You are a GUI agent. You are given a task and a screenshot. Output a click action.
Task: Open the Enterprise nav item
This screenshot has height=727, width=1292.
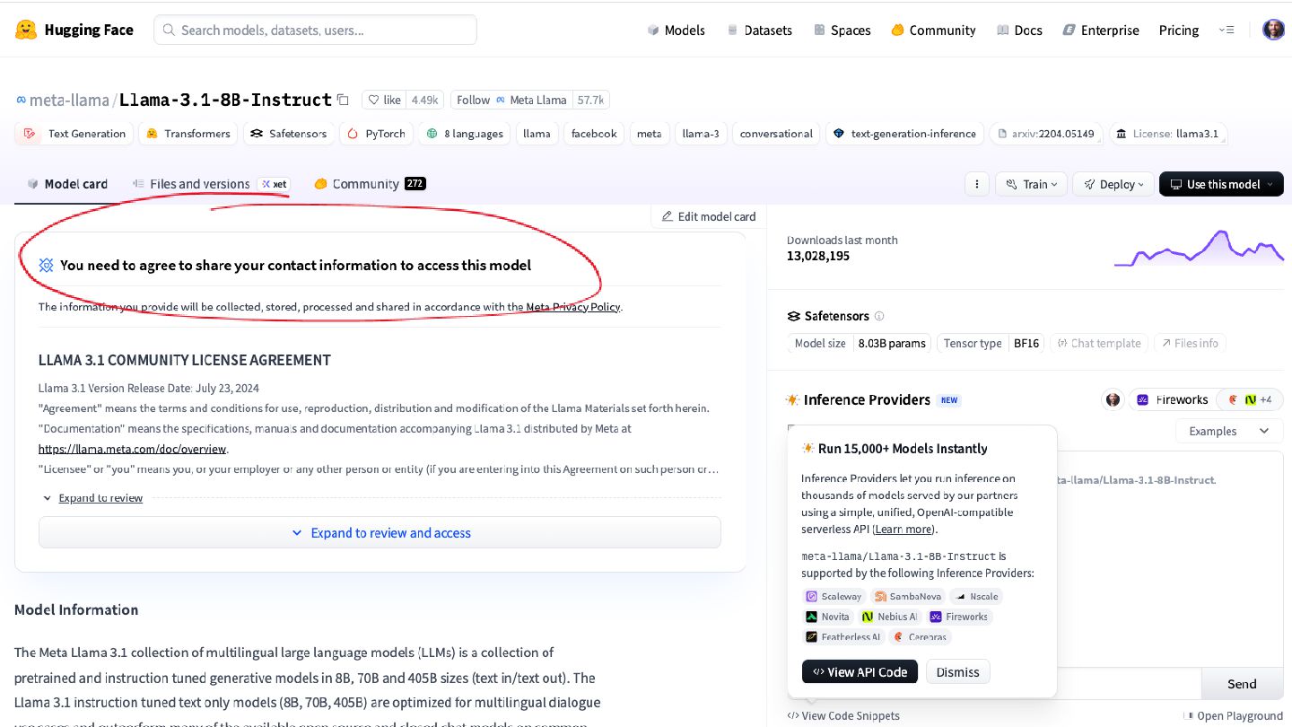point(1101,30)
